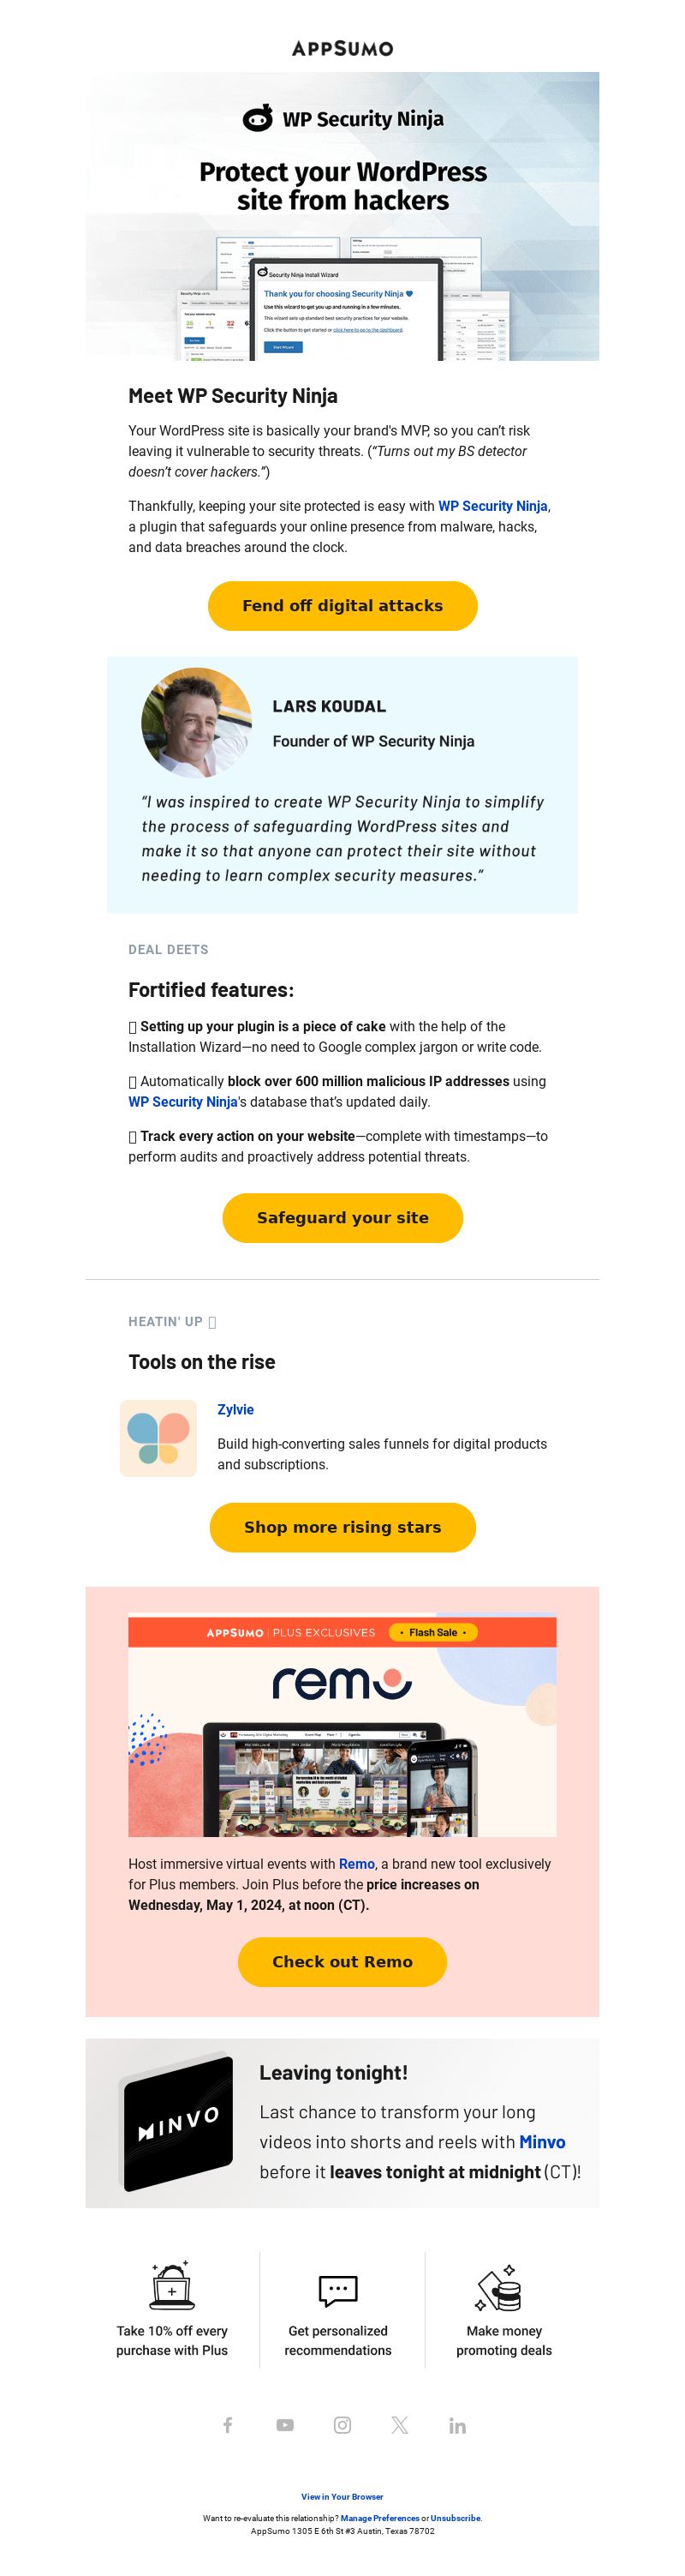This screenshot has height=2576, width=685.
Task: Click the Check out Remo button
Action: pyautogui.click(x=342, y=1961)
